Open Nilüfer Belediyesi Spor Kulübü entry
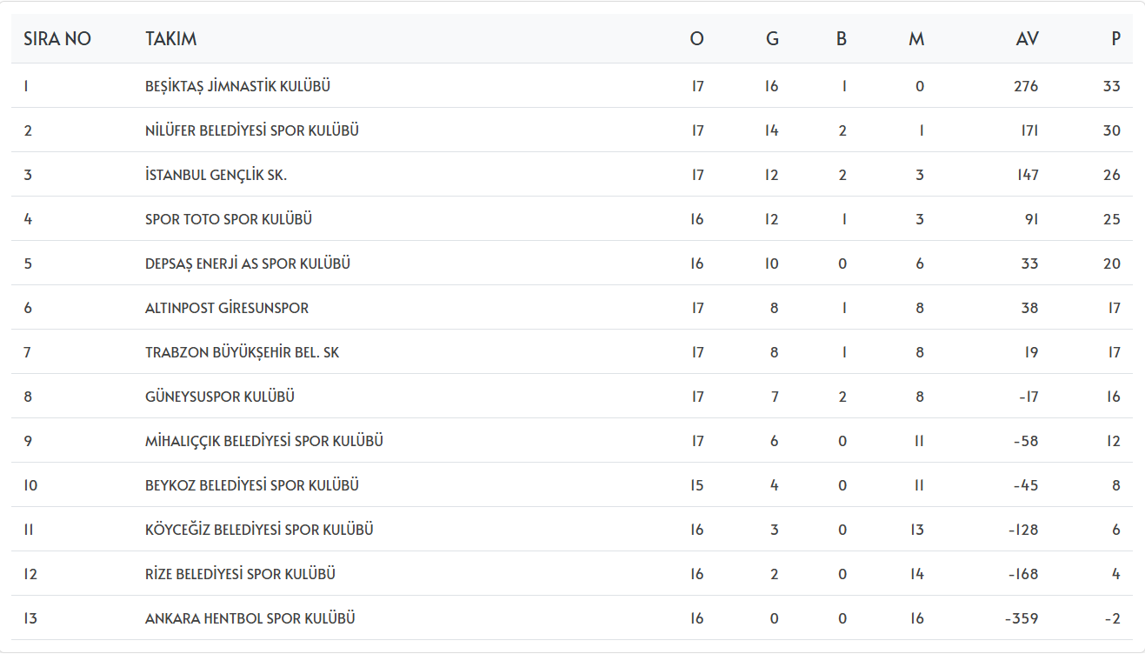The width and height of the screenshot is (1145, 654). point(252,131)
